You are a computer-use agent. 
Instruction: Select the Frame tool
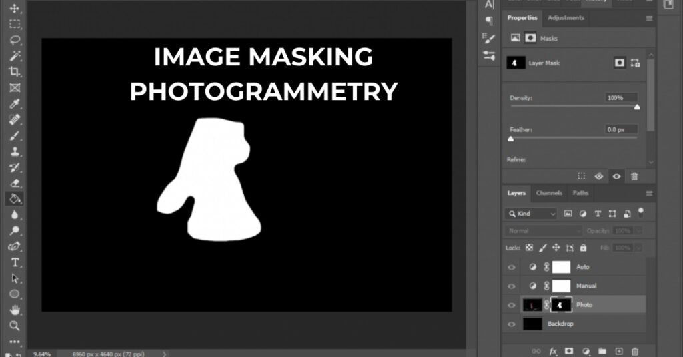click(15, 87)
